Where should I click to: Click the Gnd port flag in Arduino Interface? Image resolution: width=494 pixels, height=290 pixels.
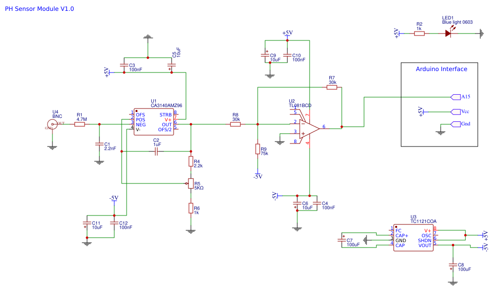[456, 124]
